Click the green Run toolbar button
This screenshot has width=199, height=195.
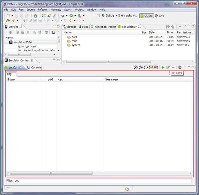click(x=71, y=16)
